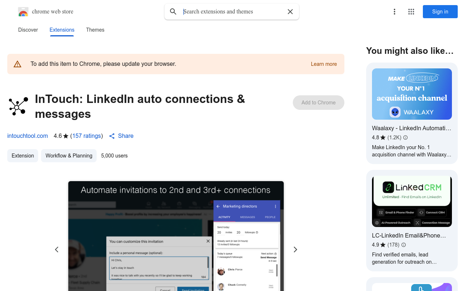Click the You might also like heading

pyautogui.click(x=410, y=51)
